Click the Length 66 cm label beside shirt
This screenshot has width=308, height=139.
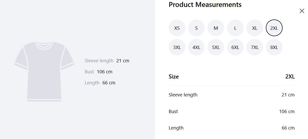(100, 83)
